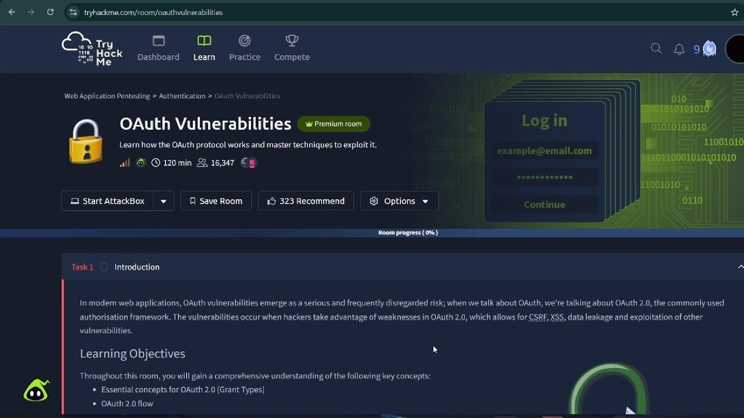Open the user profile avatar
Viewport: 744px width, 418px height.
click(x=735, y=49)
